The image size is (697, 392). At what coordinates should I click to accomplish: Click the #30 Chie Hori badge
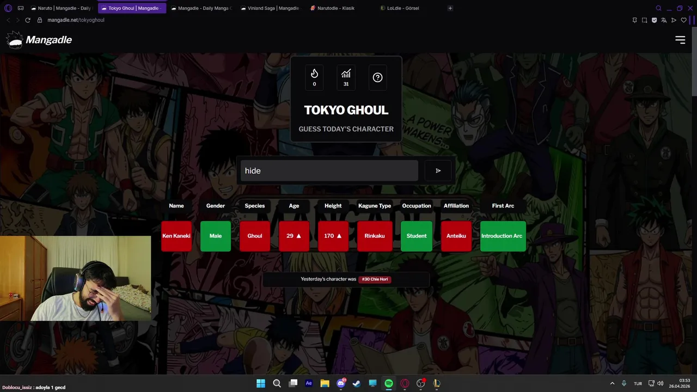tap(375, 279)
